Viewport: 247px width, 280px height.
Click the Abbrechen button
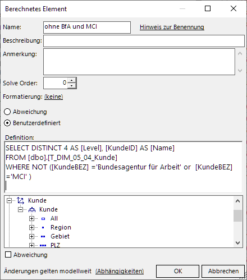click(x=223, y=271)
